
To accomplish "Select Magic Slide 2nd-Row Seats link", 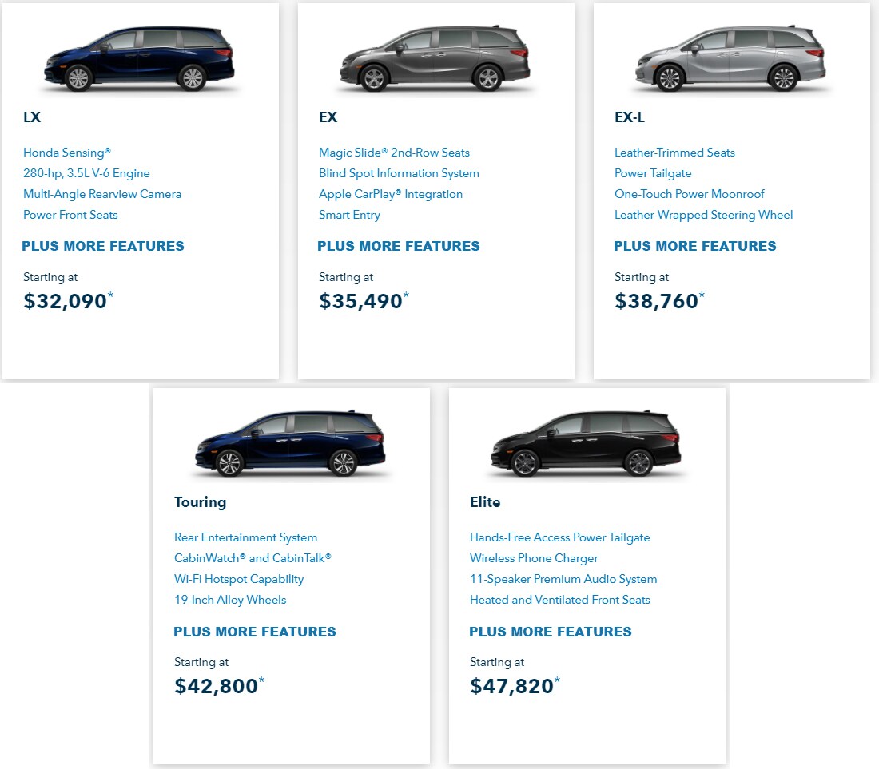I will pos(394,153).
